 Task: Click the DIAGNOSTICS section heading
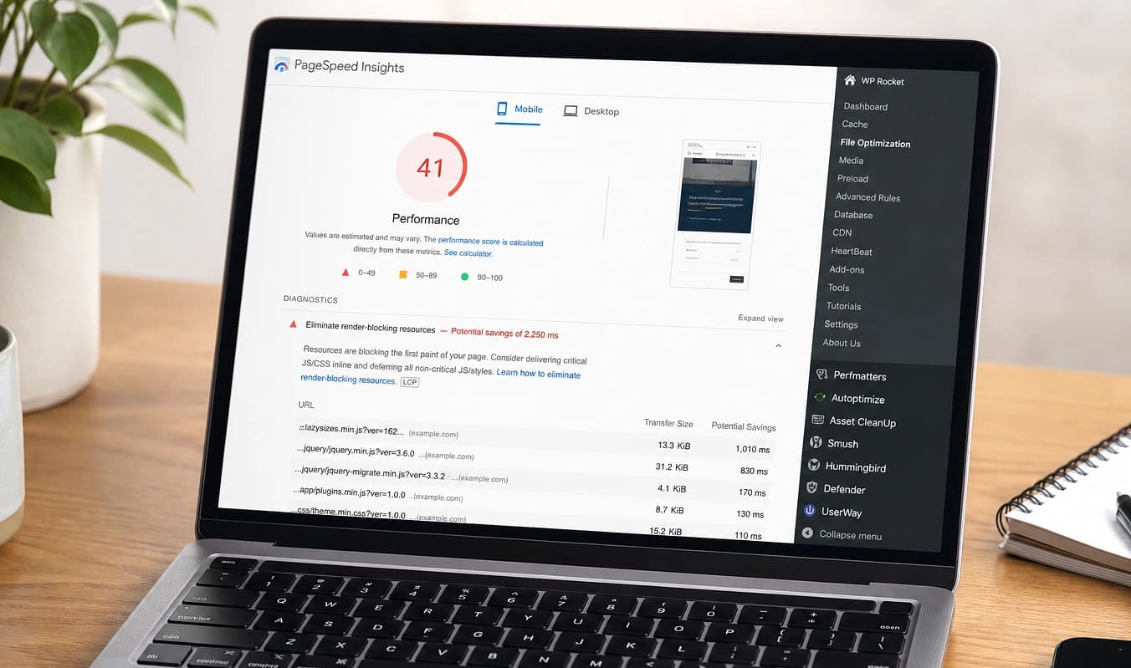(310, 298)
